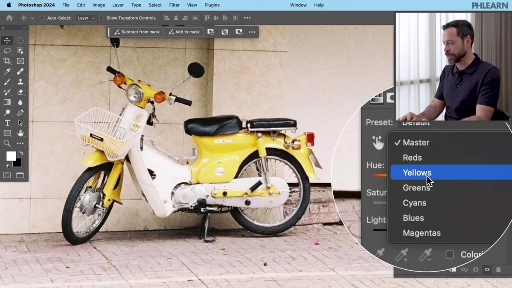This screenshot has width=512, height=288.
Task: Select the Move tool in the toolbox
Action: click(x=7, y=40)
